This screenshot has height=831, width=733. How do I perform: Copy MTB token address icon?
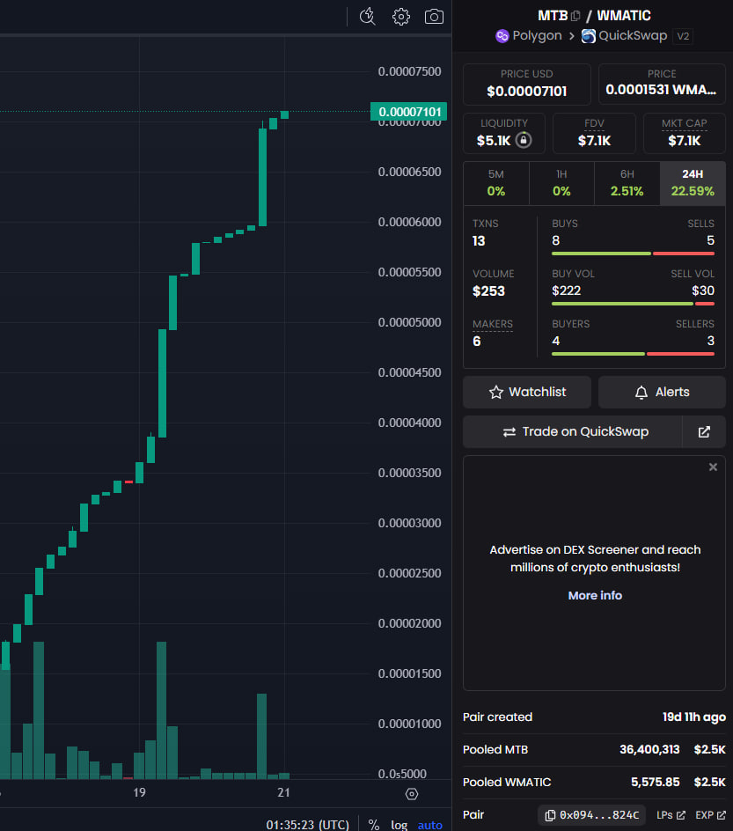(x=575, y=16)
